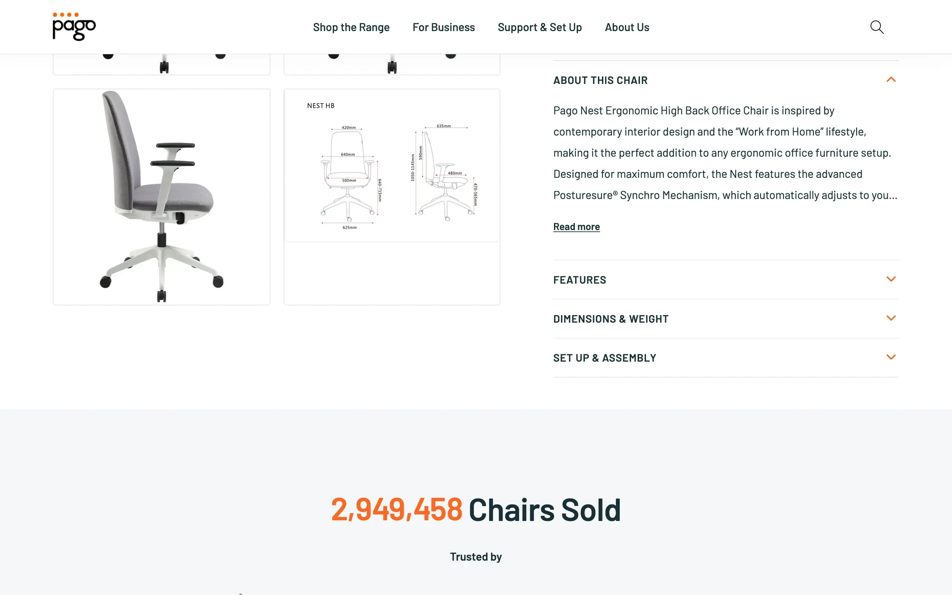This screenshot has height=595, width=952.
Task: Open Shop the Range menu
Action: click(x=351, y=27)
